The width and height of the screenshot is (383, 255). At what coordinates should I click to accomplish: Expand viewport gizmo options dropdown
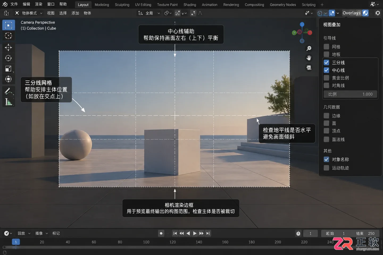click(326, 13)
